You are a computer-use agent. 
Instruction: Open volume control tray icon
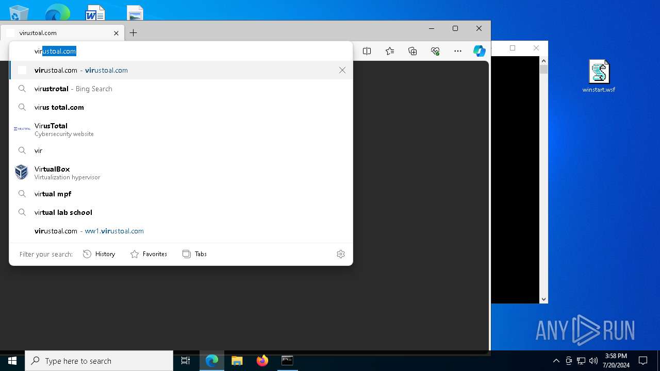pyautogui.click(x=593, y=361)
